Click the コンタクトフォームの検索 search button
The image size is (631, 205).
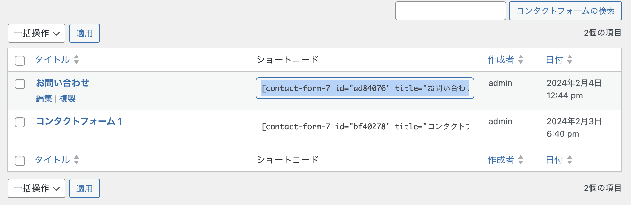565,11
